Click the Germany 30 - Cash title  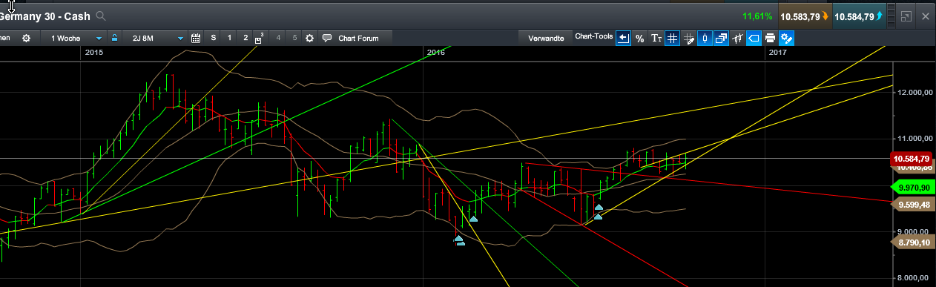45,16
